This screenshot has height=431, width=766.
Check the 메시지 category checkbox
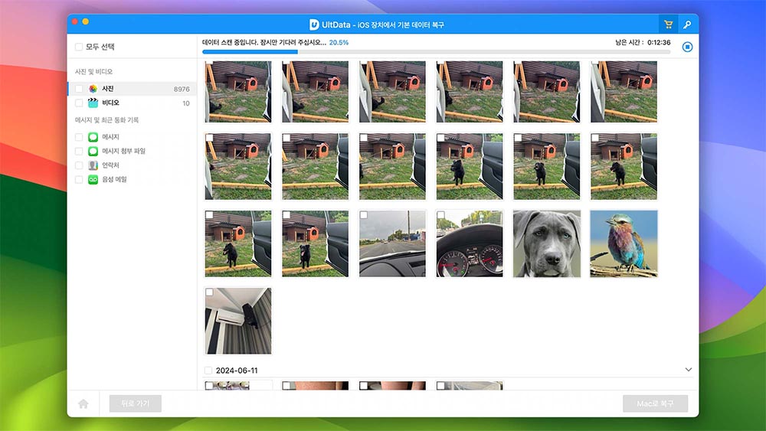pos(79,137)
